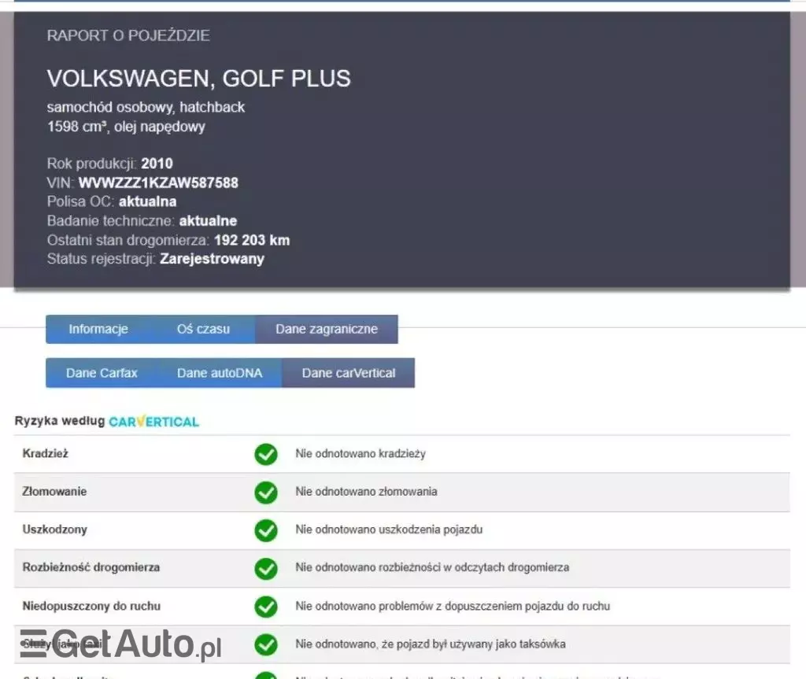Click the green check icon next to Kradzież
806x679 pixels.
[266, 454]
